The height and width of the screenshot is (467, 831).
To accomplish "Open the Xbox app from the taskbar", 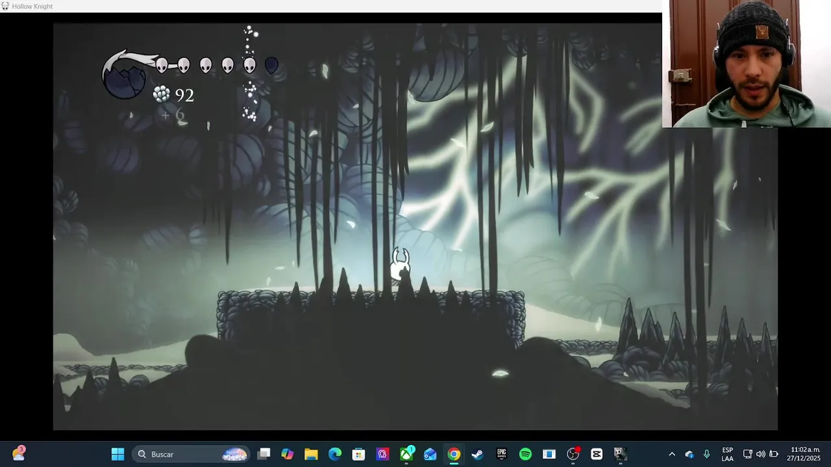I will [x=406, y=454].
